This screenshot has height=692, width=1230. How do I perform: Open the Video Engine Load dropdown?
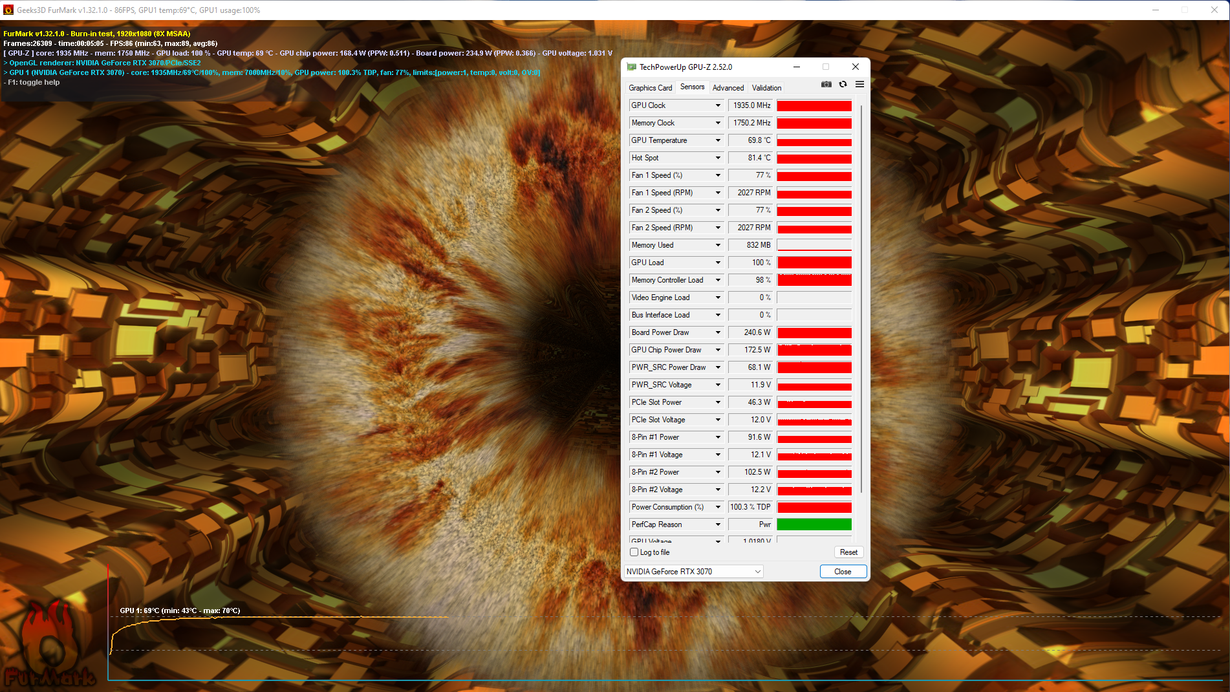point(718,297)
